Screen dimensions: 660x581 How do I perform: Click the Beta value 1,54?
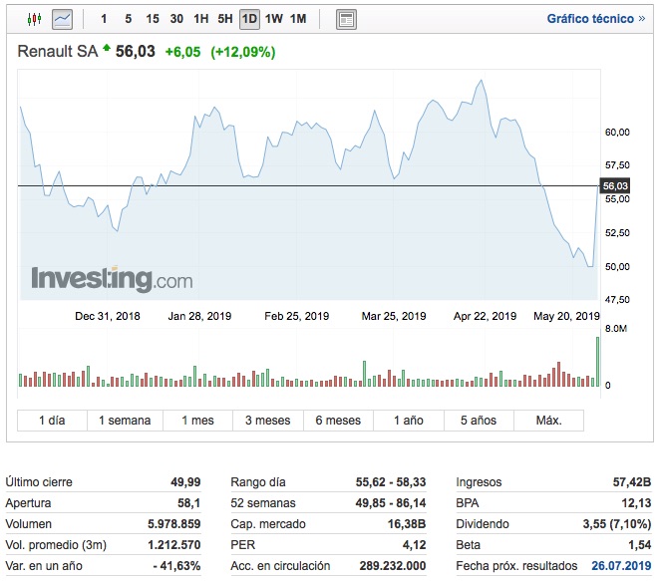pos(640,545)
